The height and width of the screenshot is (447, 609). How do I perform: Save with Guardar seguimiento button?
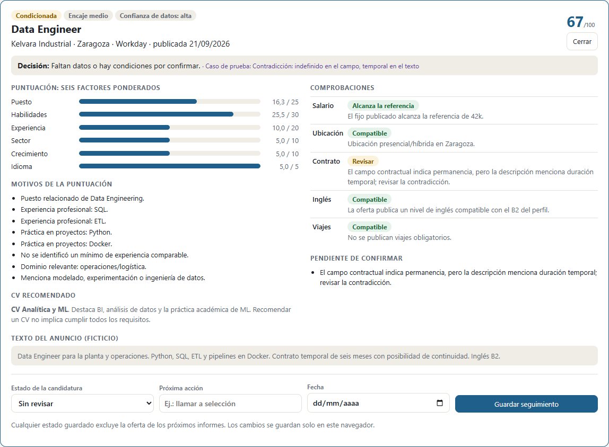click(526, 404)
